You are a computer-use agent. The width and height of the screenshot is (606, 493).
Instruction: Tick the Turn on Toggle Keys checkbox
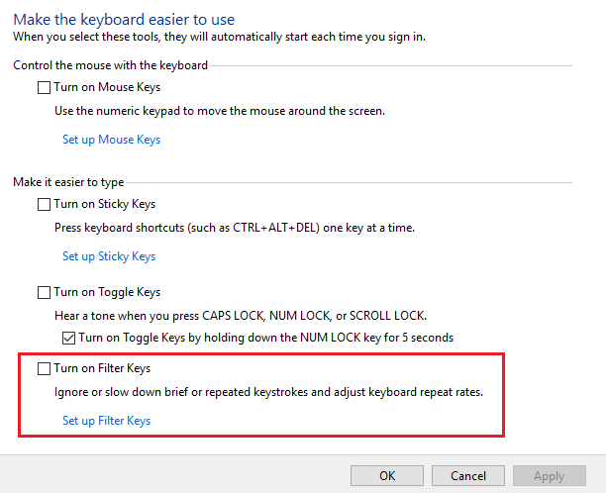44,293
